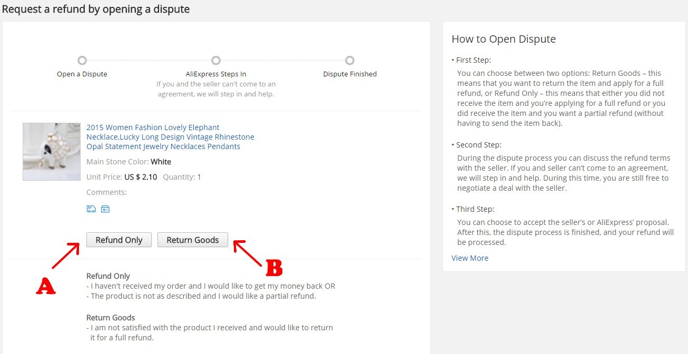
Task: Click the bold "Return Goods" description heading
Action: [x=111, y=318]
